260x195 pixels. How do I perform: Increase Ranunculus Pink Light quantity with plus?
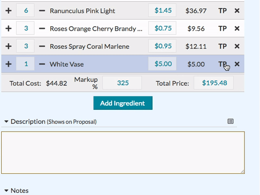[9, 11]
